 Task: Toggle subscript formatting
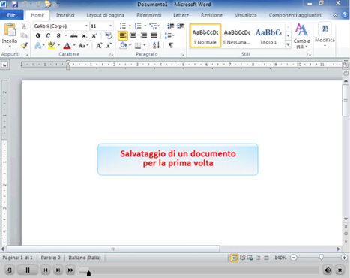click(x=85, y=36)
